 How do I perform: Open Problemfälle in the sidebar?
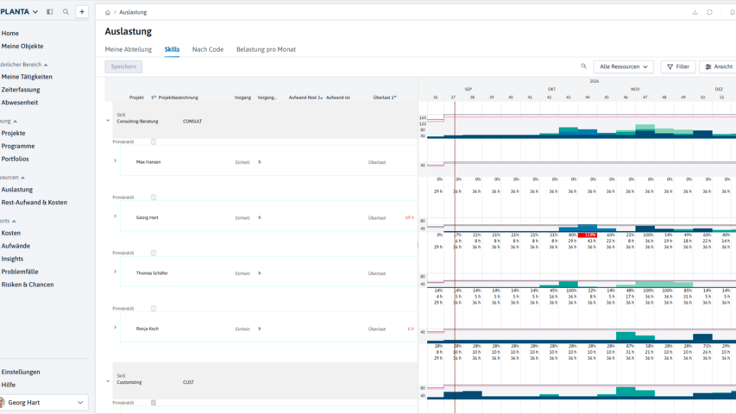coord(20,272)
